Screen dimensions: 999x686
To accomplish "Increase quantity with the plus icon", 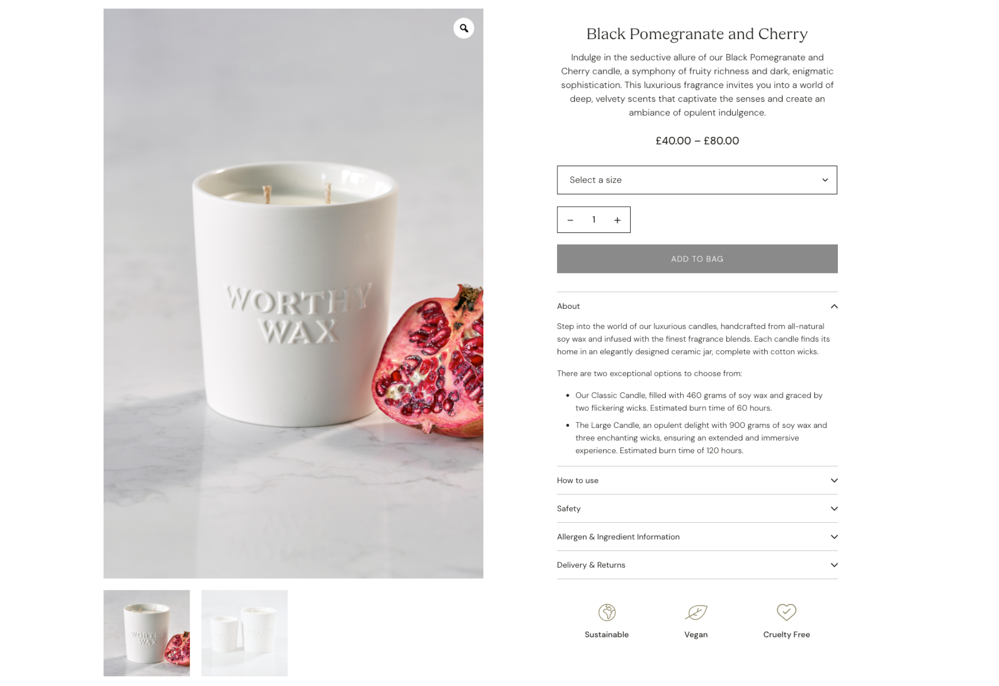I will pos(618,220).
